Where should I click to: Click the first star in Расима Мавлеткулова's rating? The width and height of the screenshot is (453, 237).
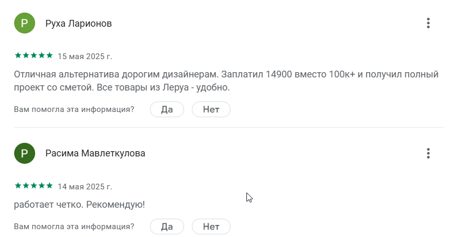coord(18,186)
